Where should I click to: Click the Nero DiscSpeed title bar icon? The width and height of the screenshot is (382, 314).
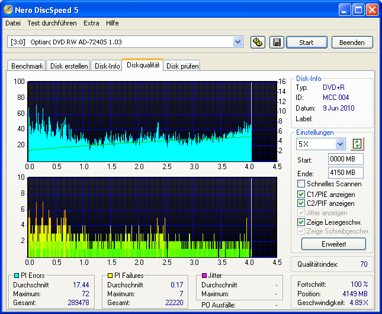(8, 9)
